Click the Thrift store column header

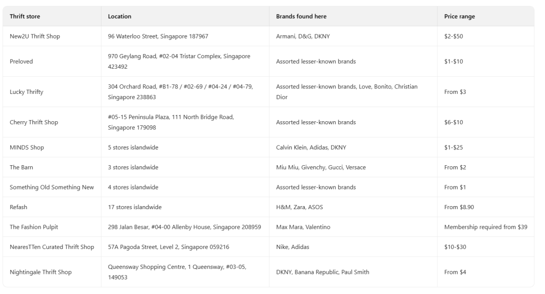[25, 17]
